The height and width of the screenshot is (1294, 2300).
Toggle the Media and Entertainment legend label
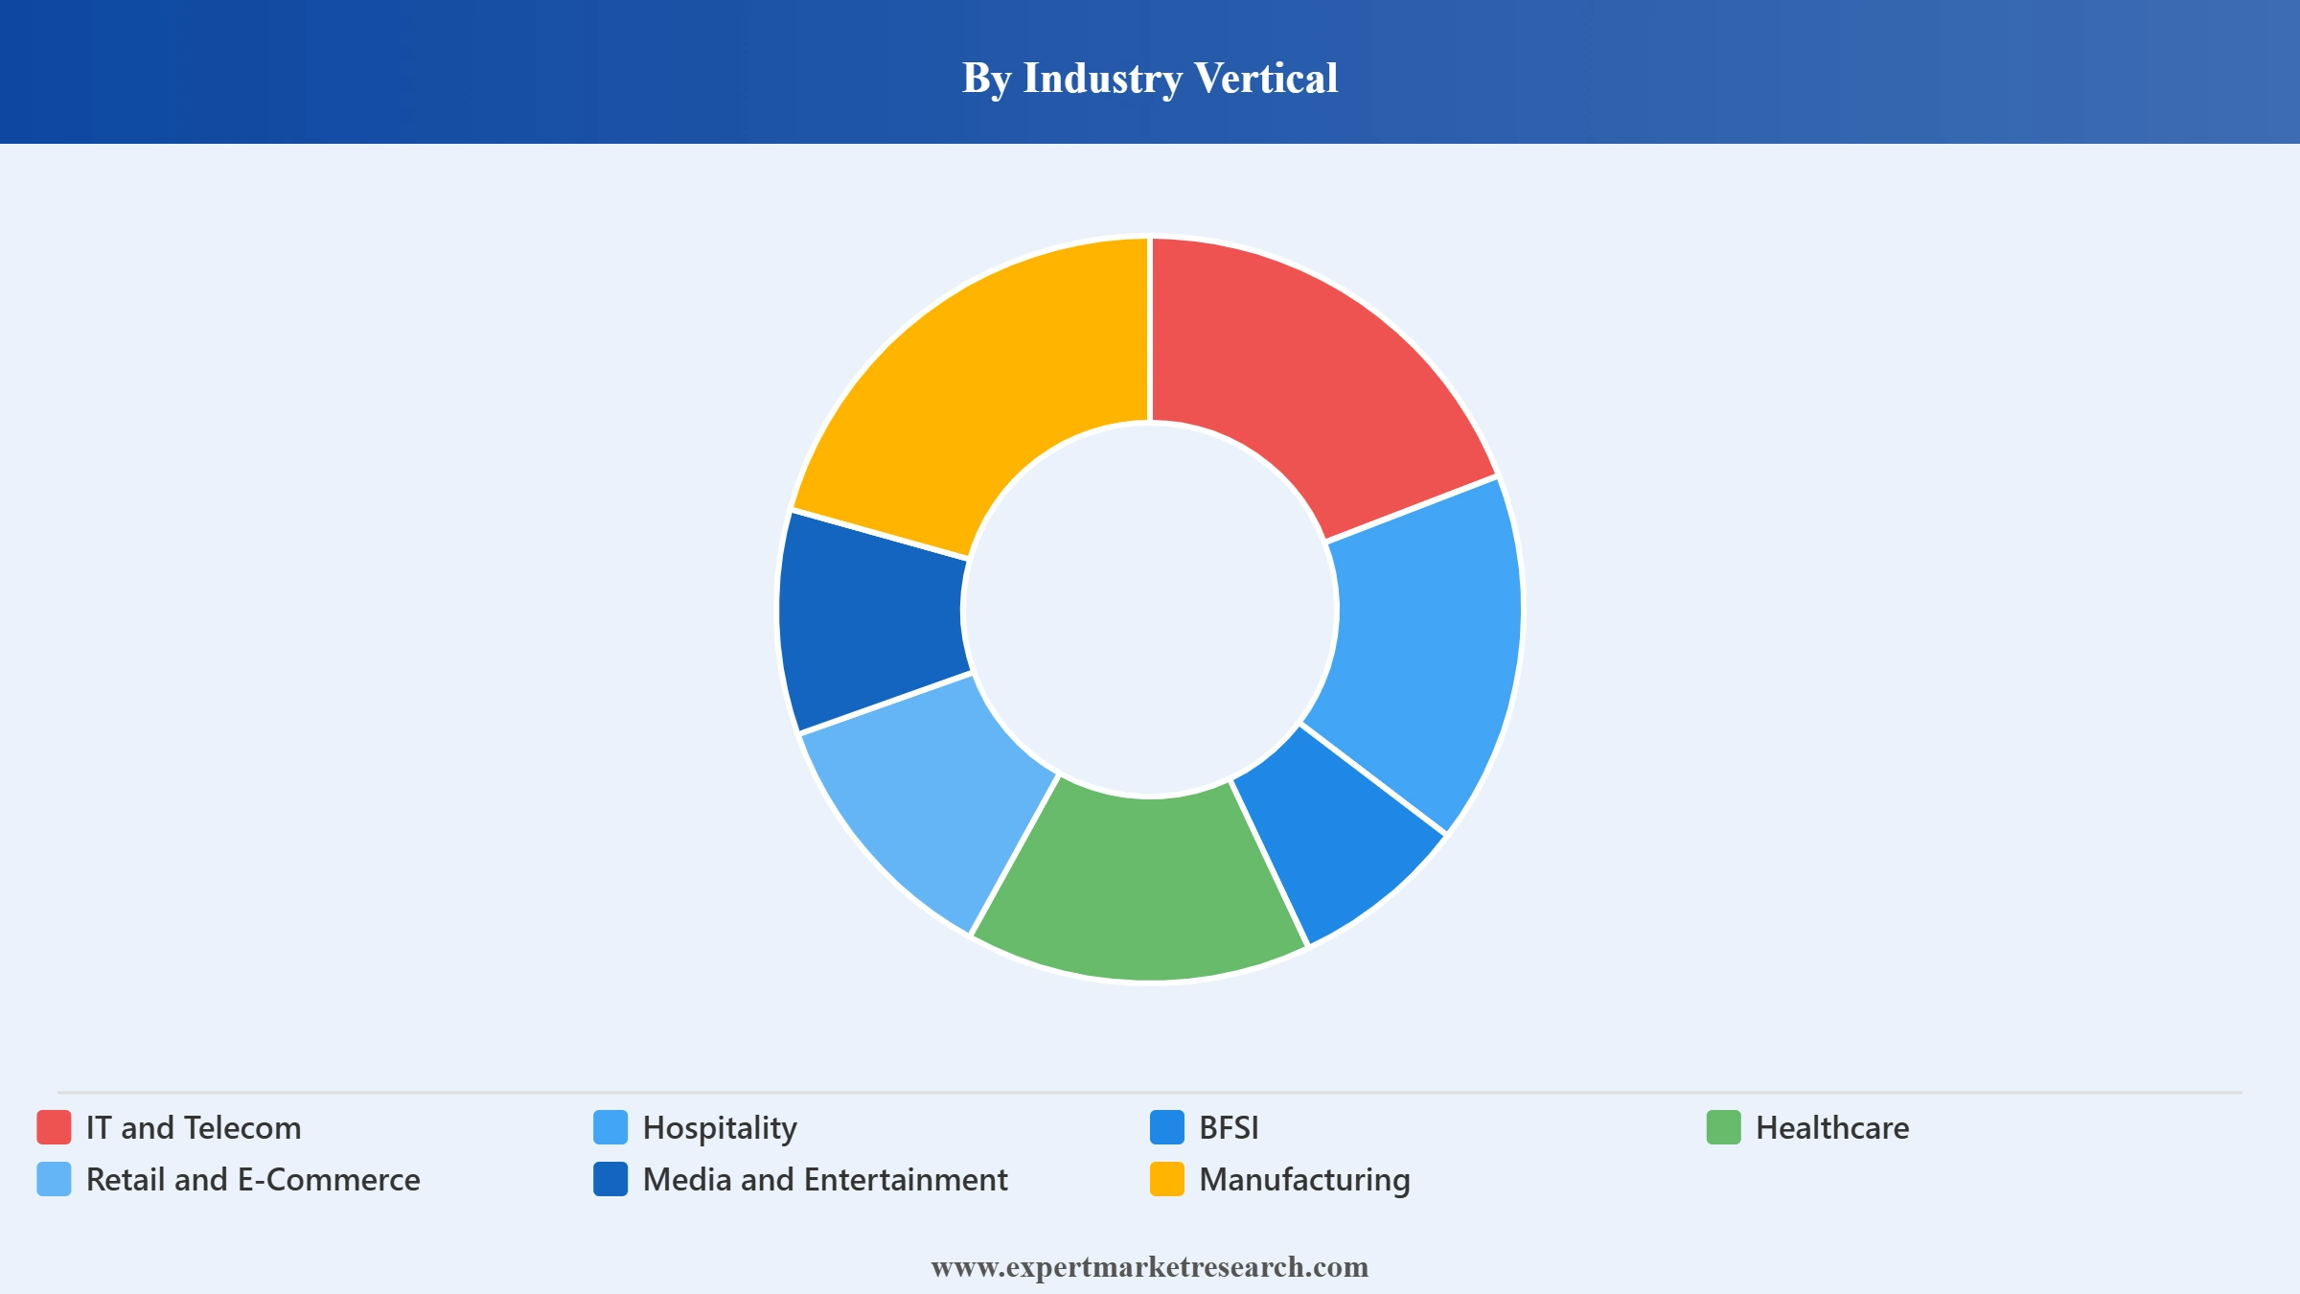tap(825, 1179)
